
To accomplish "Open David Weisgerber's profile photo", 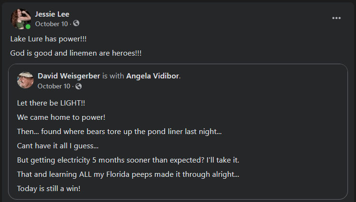I will click(x=25, y=80).
